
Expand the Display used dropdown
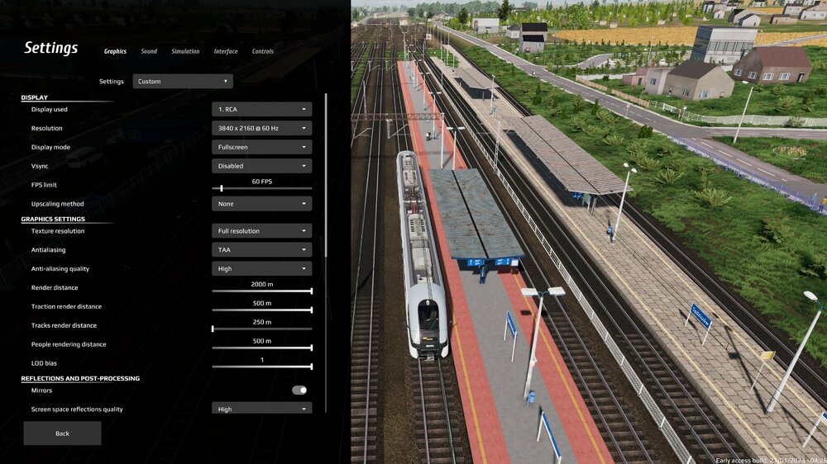coord(261,109)
